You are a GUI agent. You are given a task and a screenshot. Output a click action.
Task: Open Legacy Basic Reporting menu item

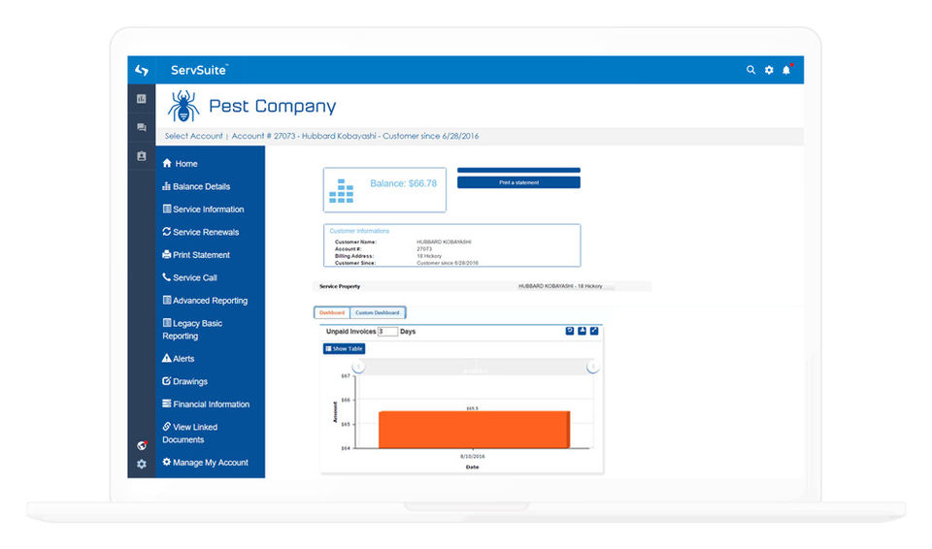click(x=192, y=329)
